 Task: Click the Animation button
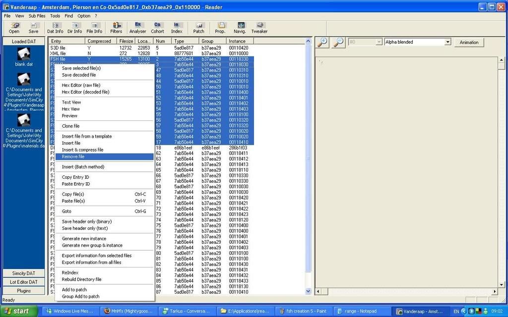pos(469,43)
